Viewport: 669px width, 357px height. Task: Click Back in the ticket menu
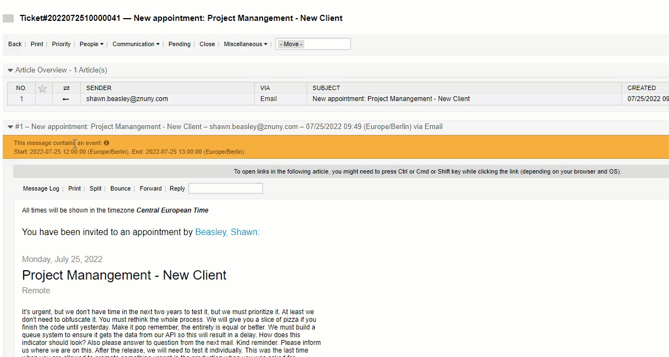coord(15,44)
